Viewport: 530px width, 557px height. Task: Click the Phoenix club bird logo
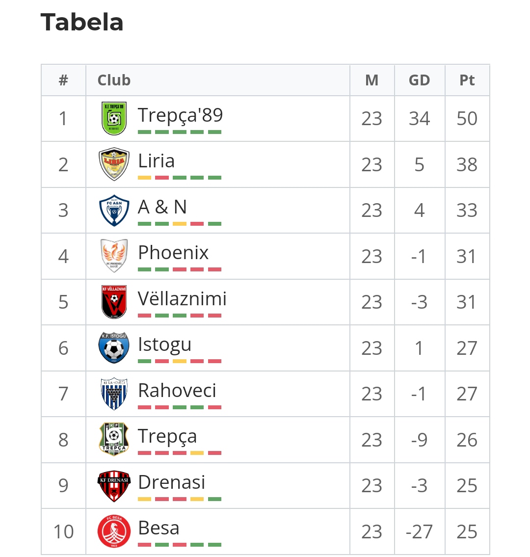click(114, 256)
